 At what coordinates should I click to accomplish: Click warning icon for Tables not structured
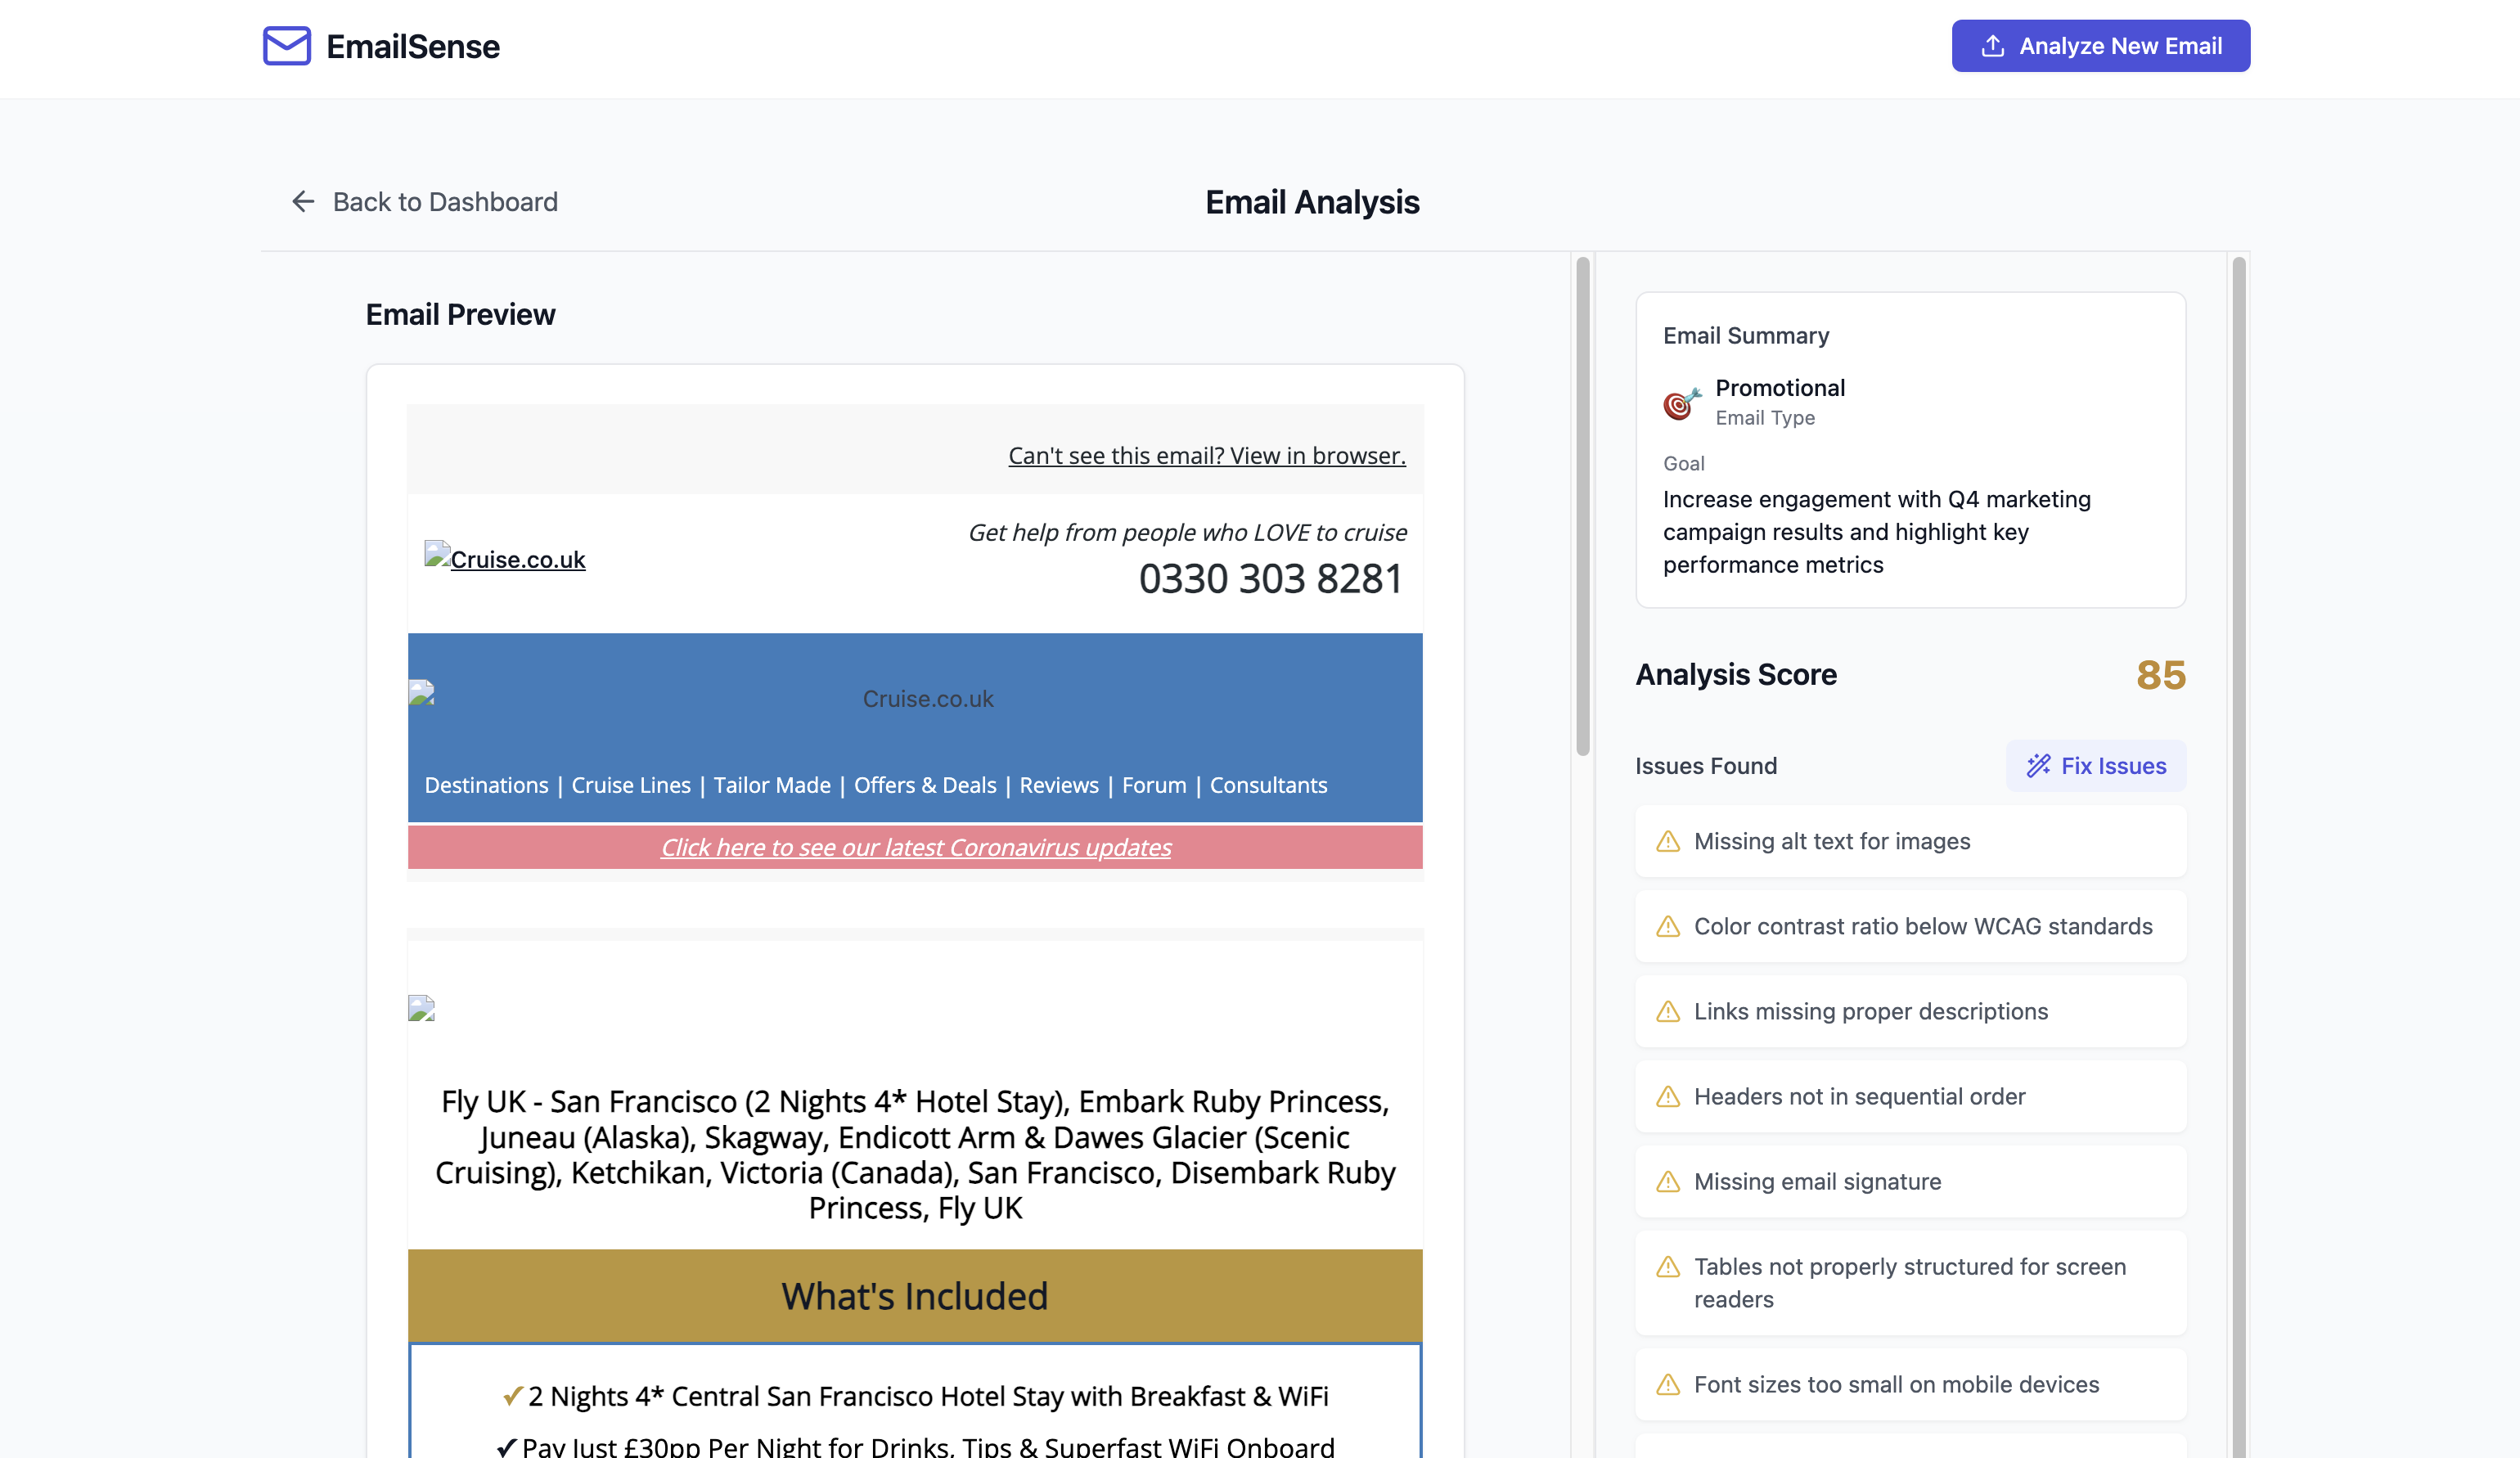pyautogui.click(x=1668, y=1266)
